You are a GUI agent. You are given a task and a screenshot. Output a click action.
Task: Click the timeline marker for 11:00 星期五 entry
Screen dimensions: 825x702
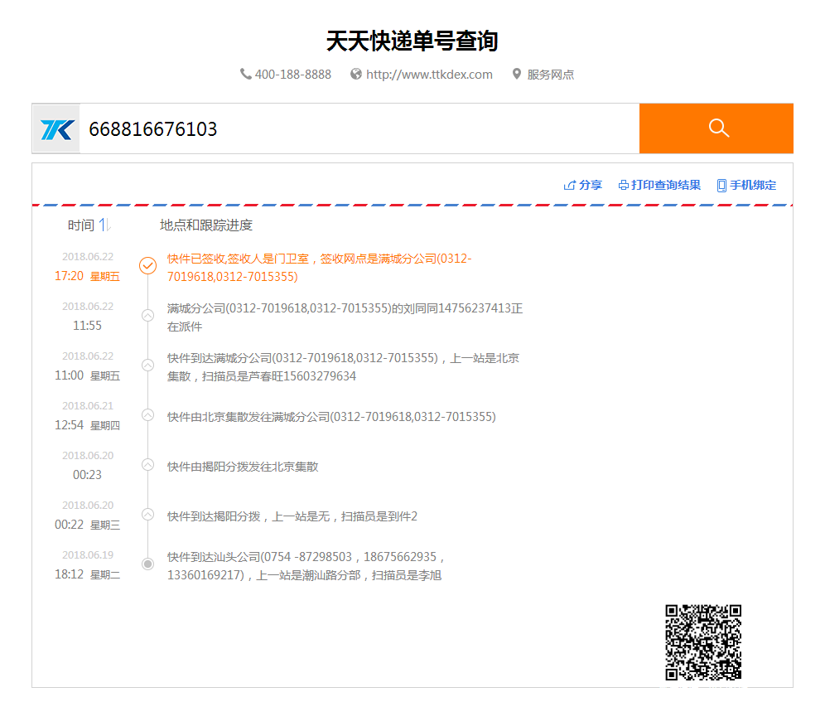[147, 365]
